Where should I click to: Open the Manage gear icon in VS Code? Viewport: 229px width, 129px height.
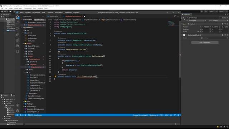[18, 111]
